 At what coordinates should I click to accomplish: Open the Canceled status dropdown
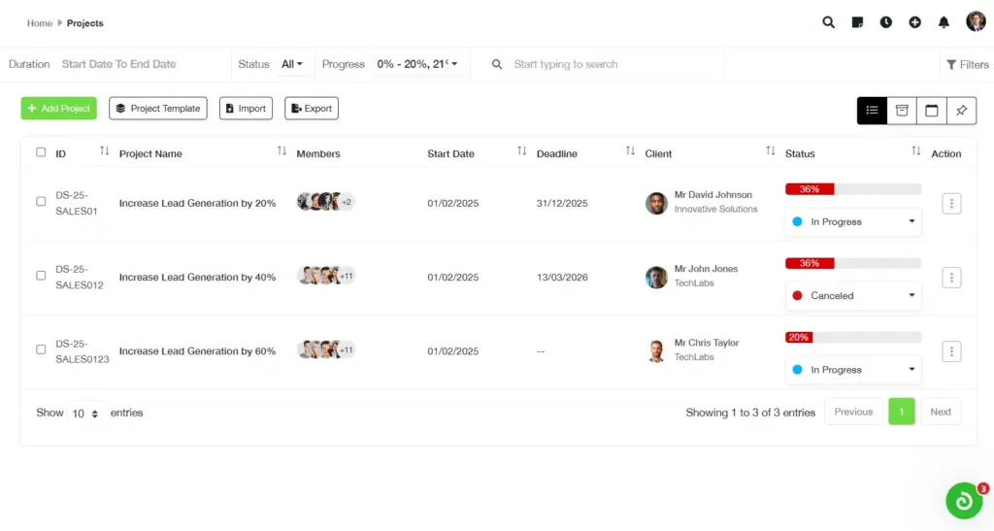[x=852, y=295]
